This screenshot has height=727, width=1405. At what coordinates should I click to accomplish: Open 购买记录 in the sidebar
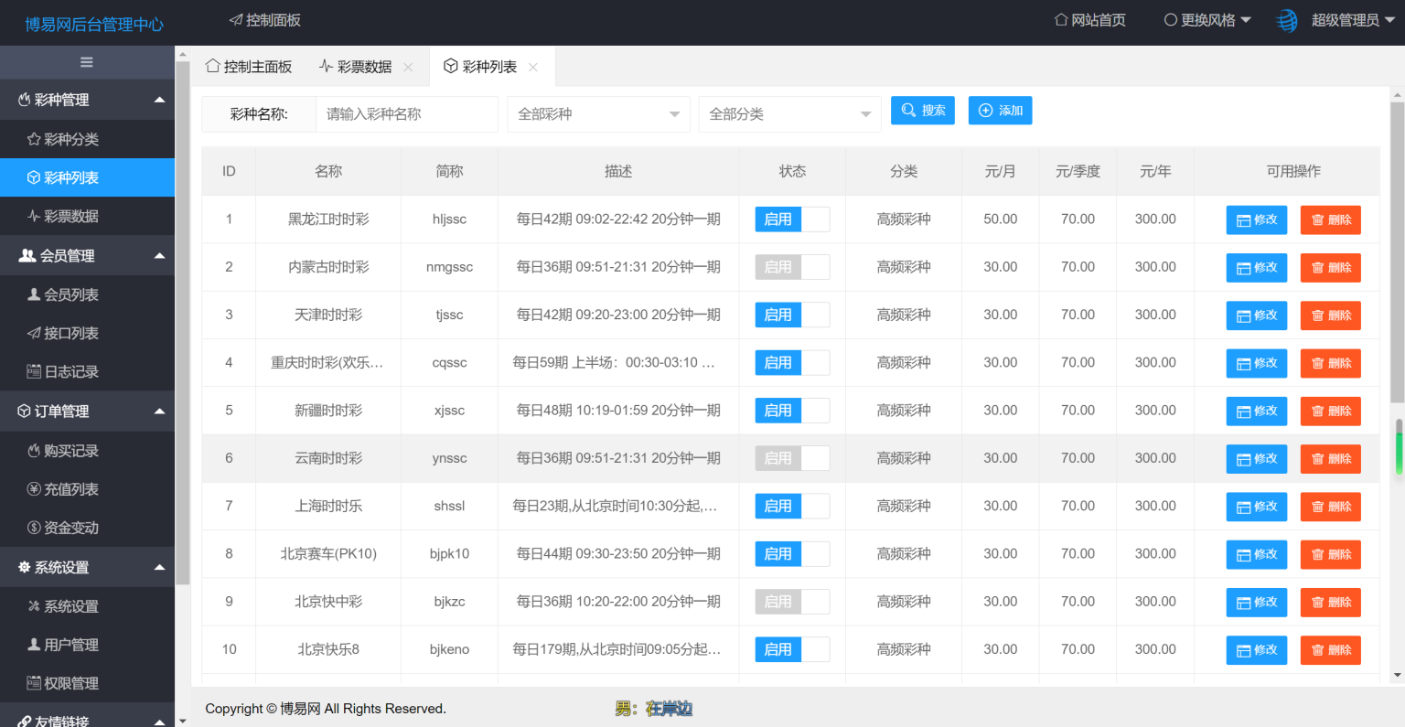tap(71, 451)
